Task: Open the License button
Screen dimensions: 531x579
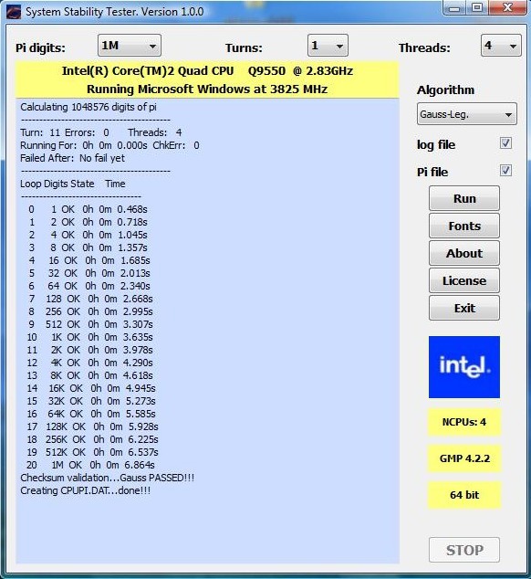Action: [464, 280]
